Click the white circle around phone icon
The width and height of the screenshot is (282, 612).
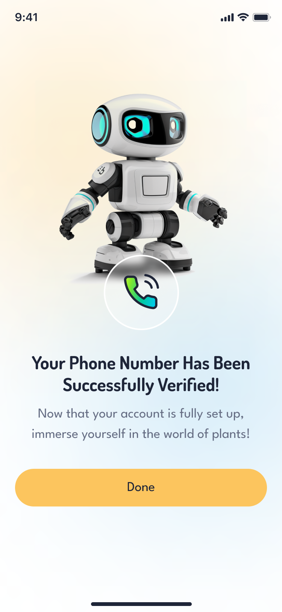(x=141, y=292)
